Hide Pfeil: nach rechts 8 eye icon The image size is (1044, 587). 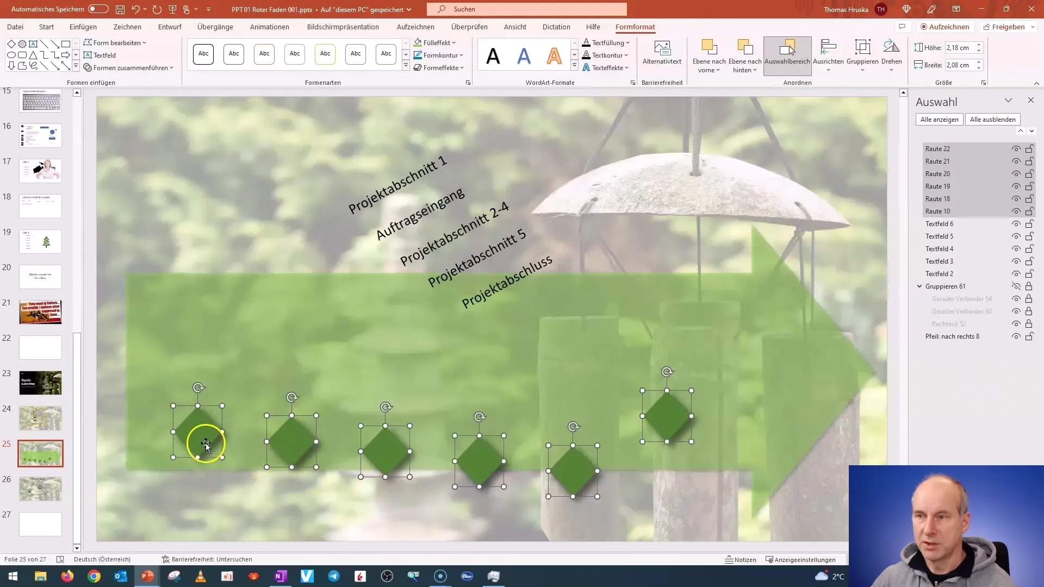tap(1016, 336)
